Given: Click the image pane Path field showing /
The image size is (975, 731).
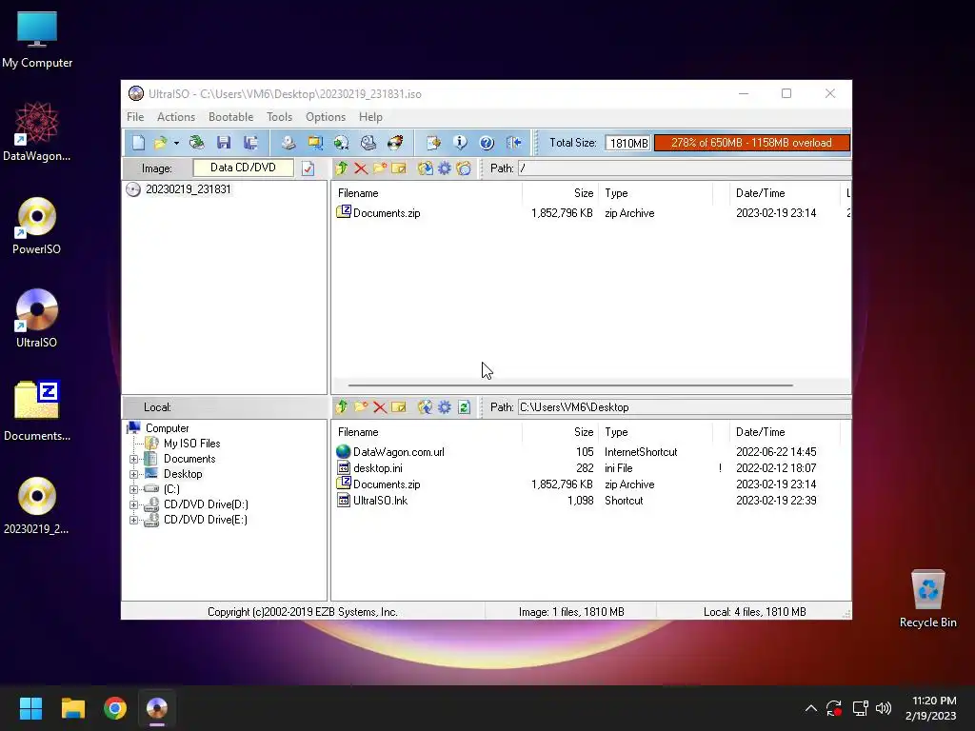Looking at the screenshot, I should click(x=684, y=168).
